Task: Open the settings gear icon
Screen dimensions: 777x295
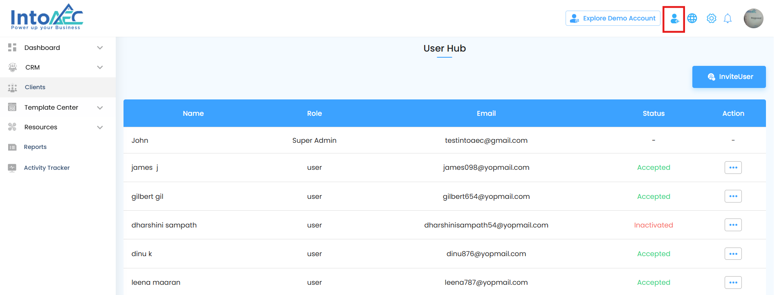Action: tap(712, 18)
